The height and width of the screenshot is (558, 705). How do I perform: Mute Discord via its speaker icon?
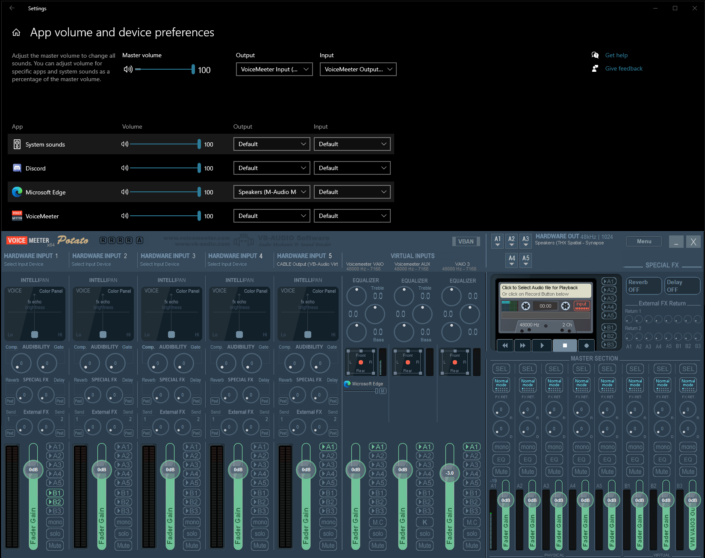[x=124, y=168]
